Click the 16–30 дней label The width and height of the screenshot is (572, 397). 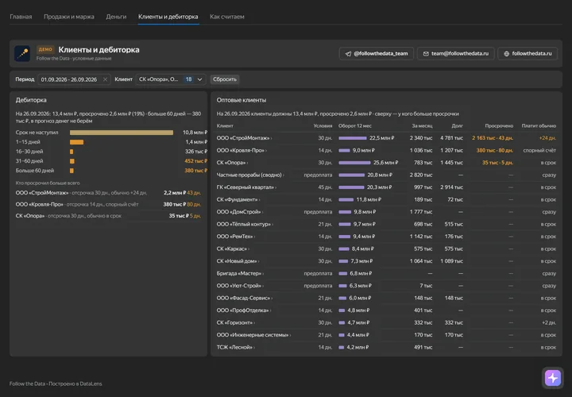[x=29, y=152]
